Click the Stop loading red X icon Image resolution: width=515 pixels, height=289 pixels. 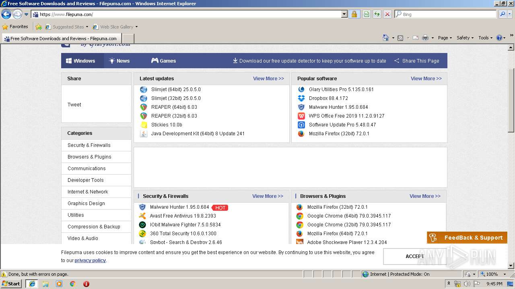[387, 14]
